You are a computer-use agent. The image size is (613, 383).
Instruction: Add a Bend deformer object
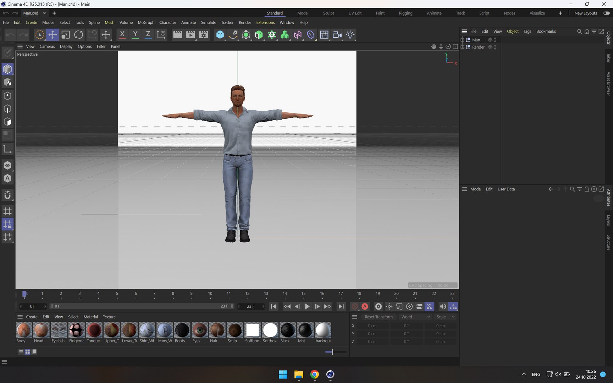click(x=311, y=35)
